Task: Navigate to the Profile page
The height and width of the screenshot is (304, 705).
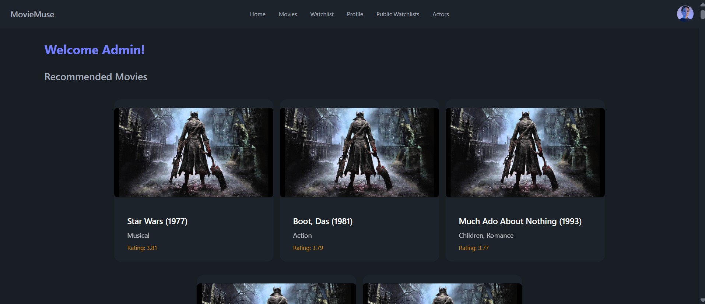Action: tap(355, 14)
